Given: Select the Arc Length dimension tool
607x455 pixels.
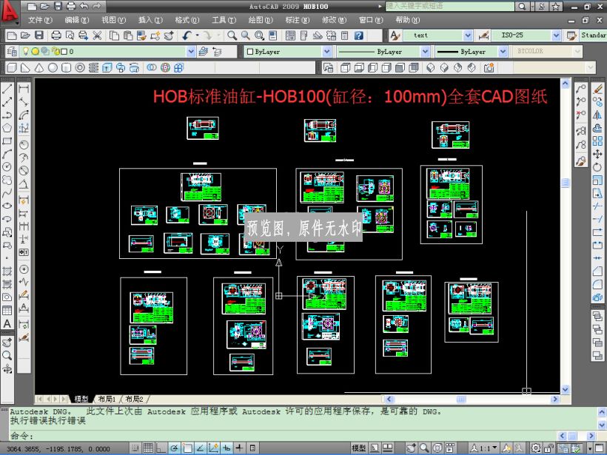Looking at the screenshot, I should point(24,115).
